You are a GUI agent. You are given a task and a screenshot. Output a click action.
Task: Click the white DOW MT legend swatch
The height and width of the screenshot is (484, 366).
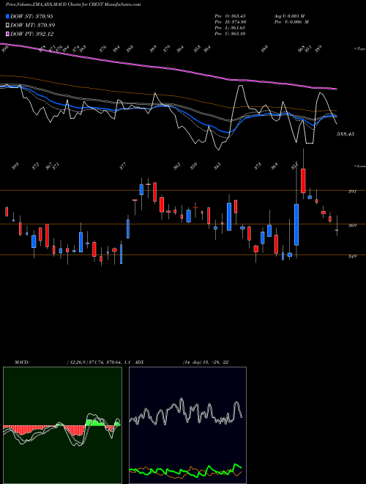pyautogui.click(x=7, y=25)
